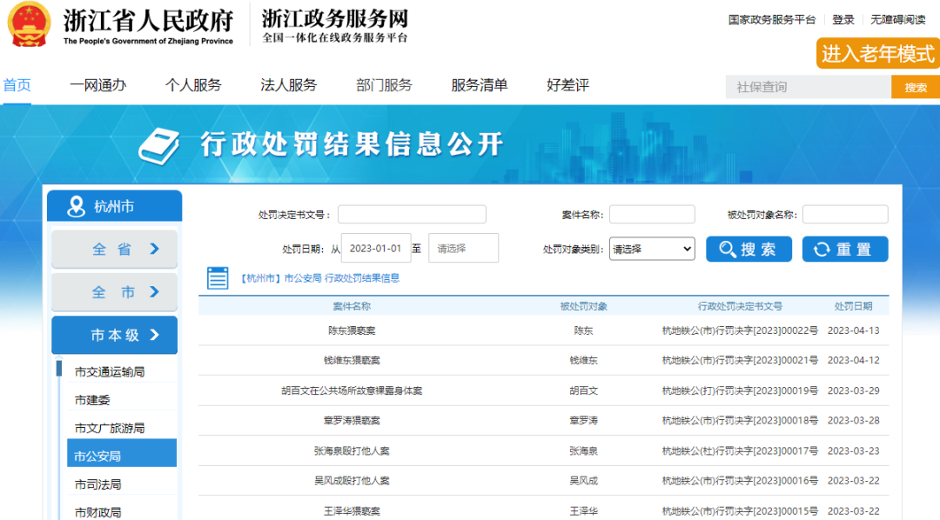Open the 陈东猥亵案 case row
Image resolution: width=940 pixels, height=520 pixels.
543,330
